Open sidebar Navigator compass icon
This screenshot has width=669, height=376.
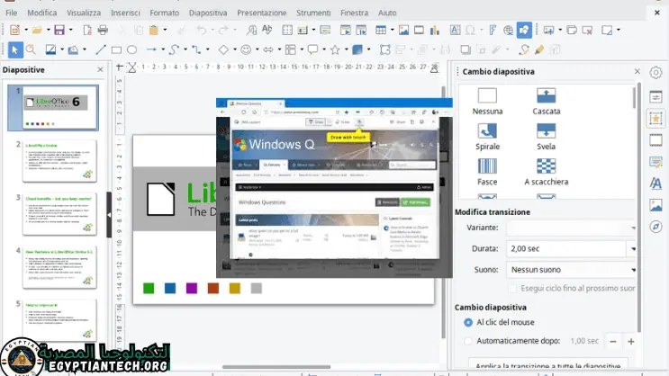655,227
